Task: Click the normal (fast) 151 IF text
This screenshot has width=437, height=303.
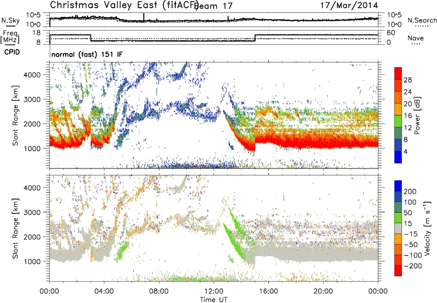Action: pos(87,54)
